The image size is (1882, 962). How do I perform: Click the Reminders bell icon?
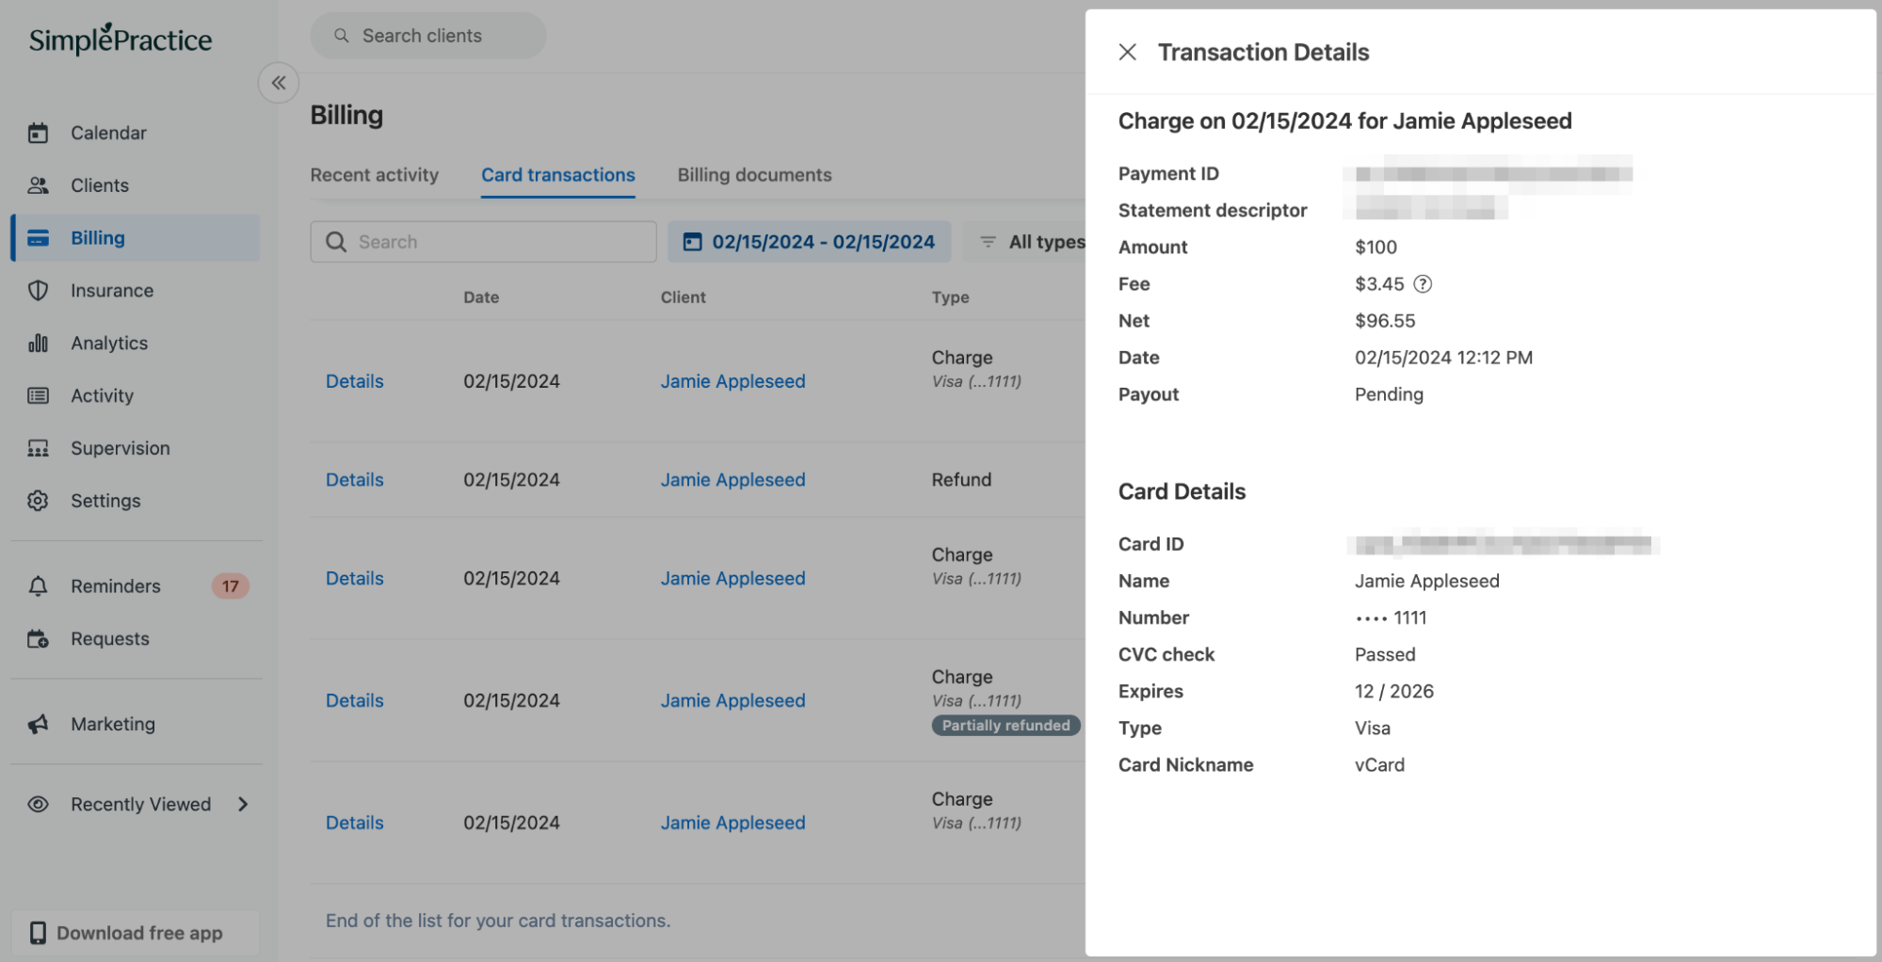click(x=38, y=586)
